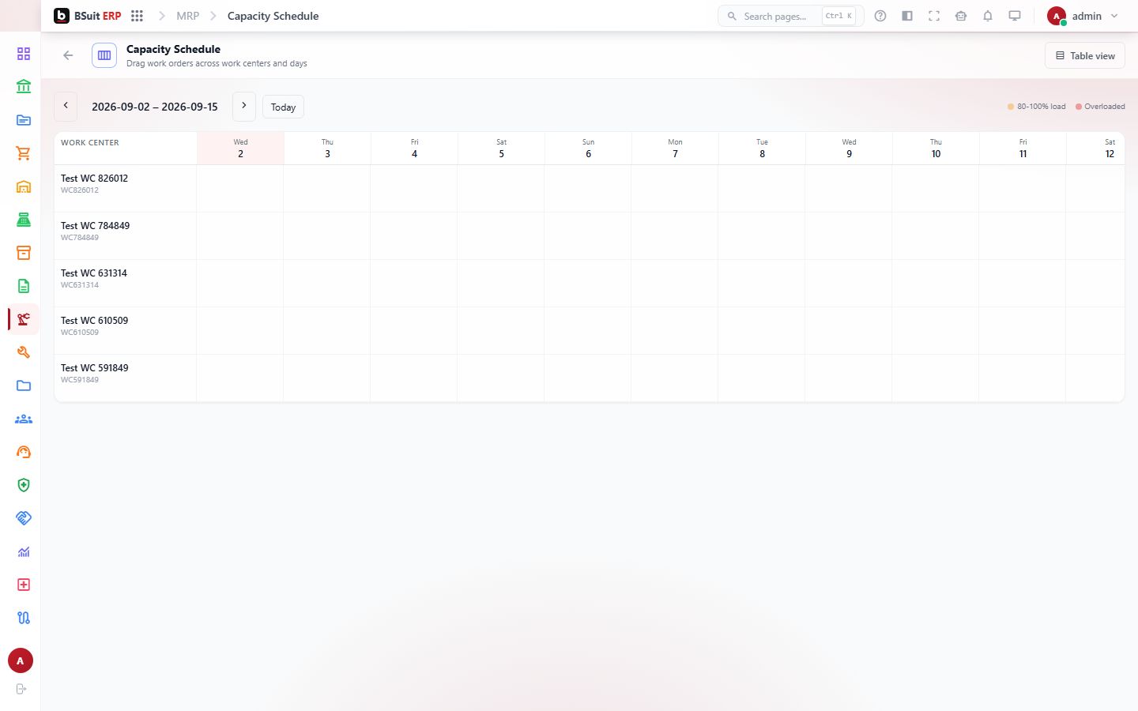Click the Today button
1138x711 pixels.
click(x=283, y=107)
